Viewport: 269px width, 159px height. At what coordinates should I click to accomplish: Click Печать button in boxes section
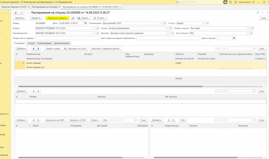click(94, 120)
